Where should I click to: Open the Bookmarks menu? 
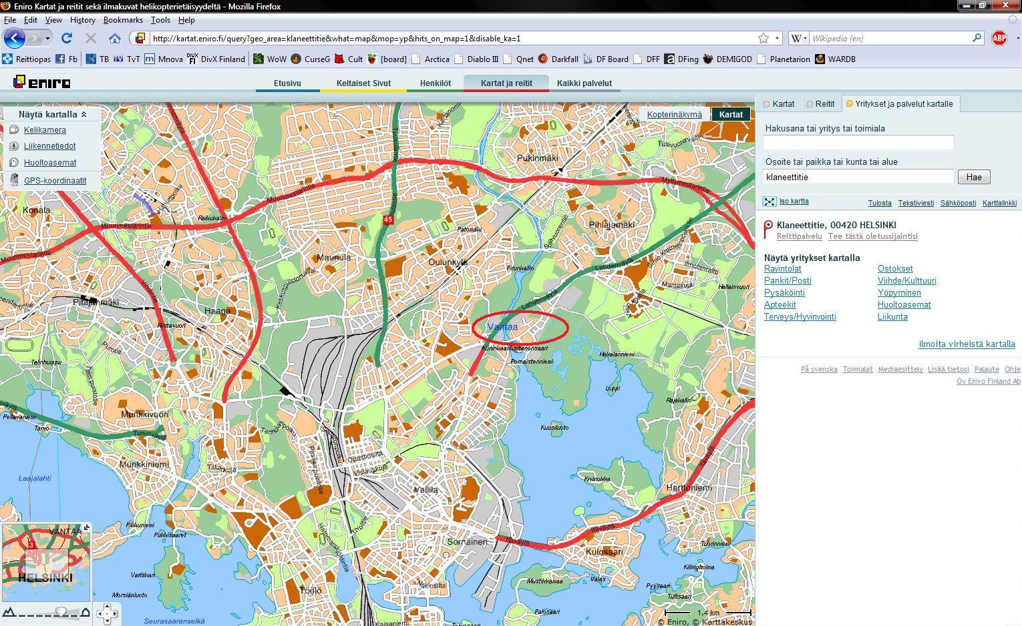(123, 20)
